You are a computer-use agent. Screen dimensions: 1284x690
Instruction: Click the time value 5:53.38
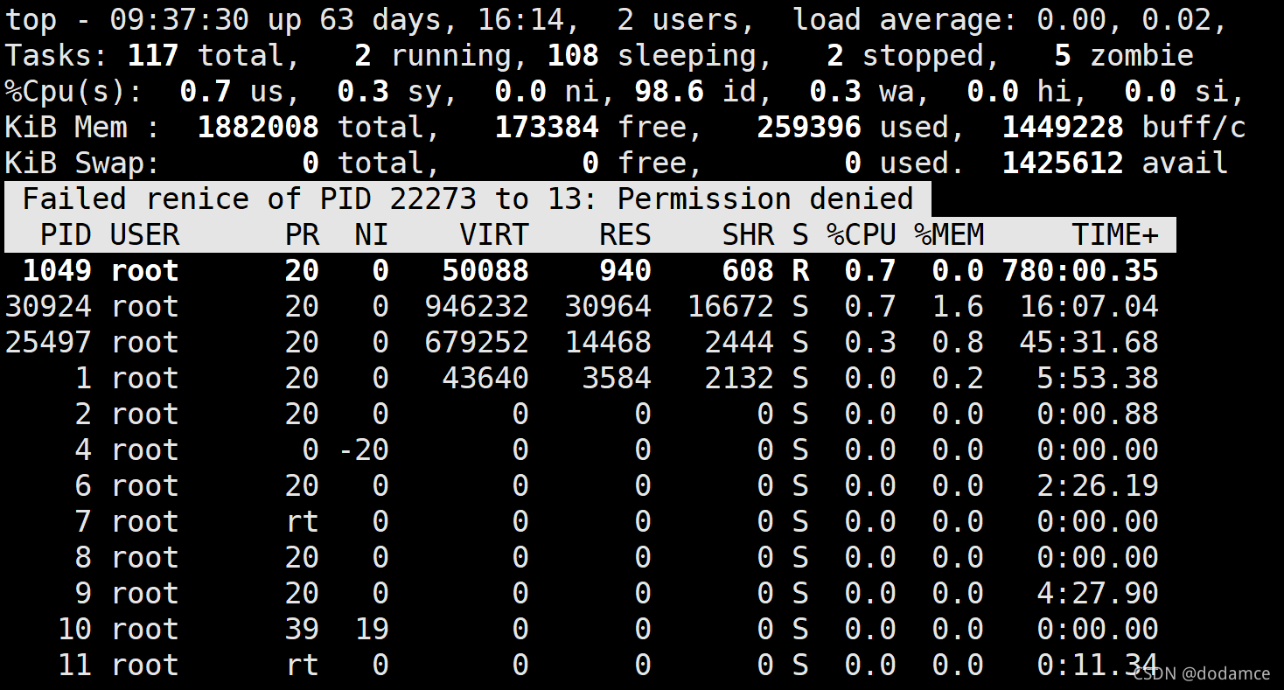point(1098,379)
